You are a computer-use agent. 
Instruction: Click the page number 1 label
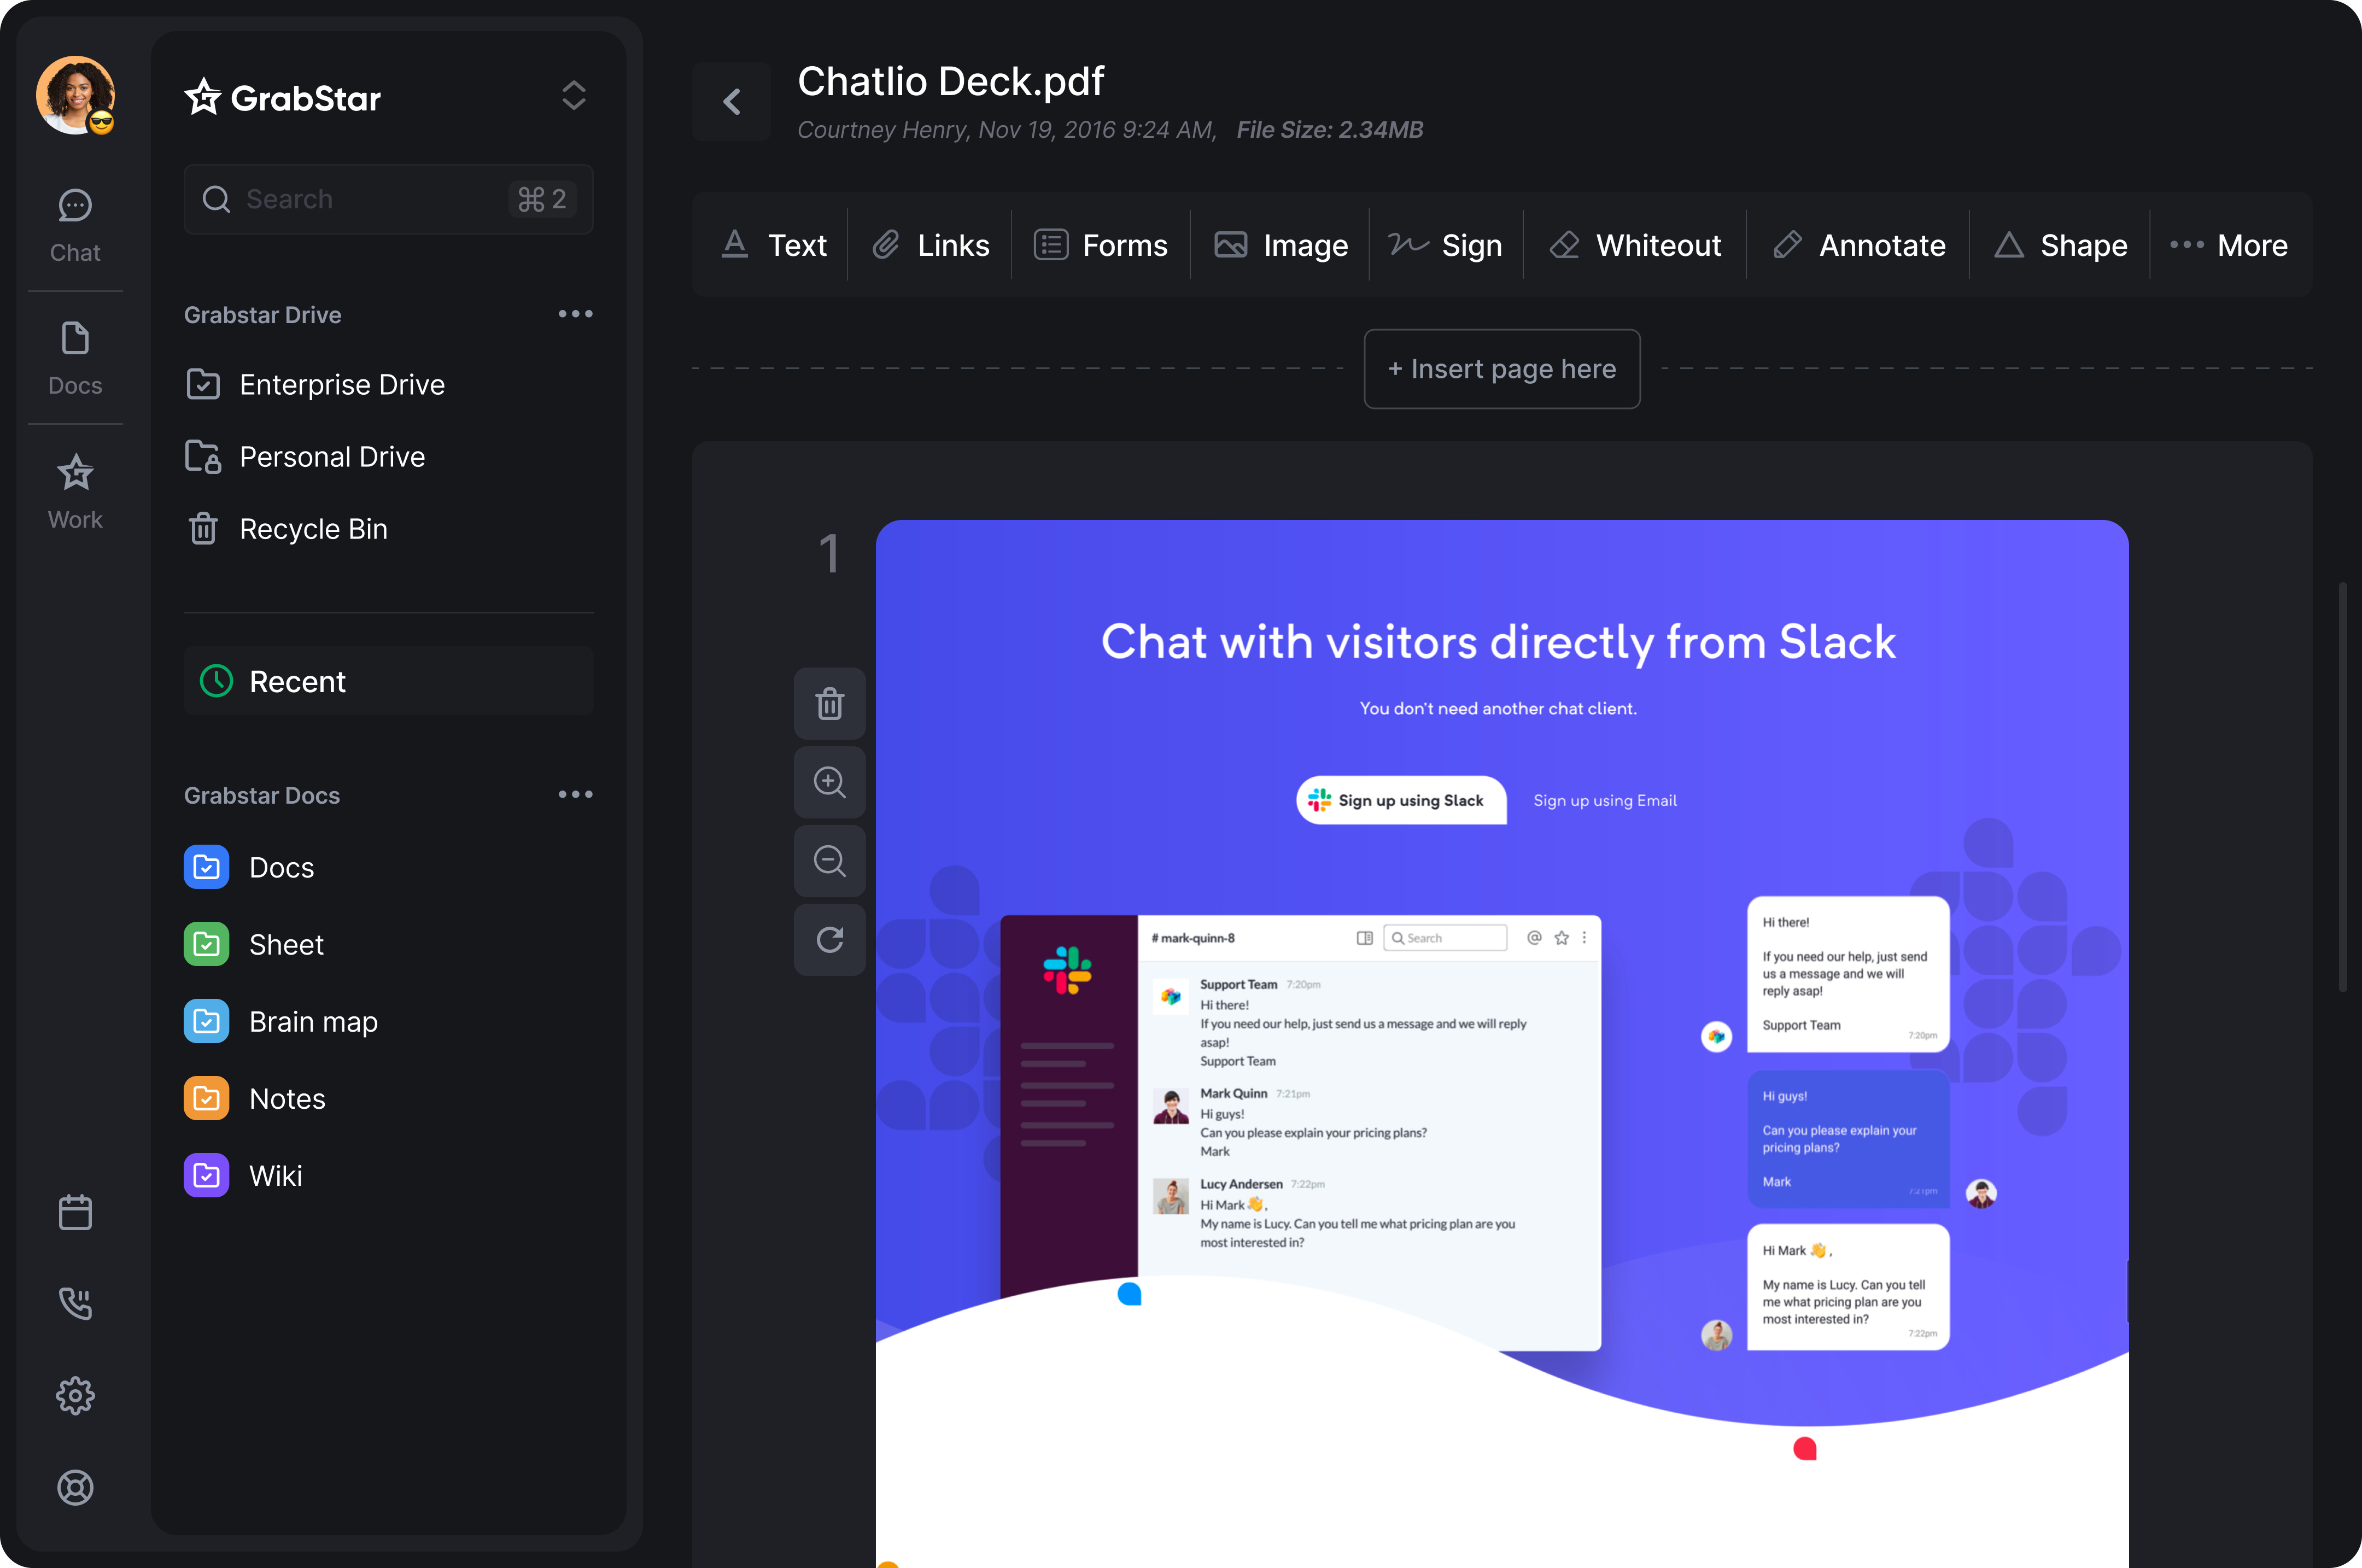[x=829, y=553]
